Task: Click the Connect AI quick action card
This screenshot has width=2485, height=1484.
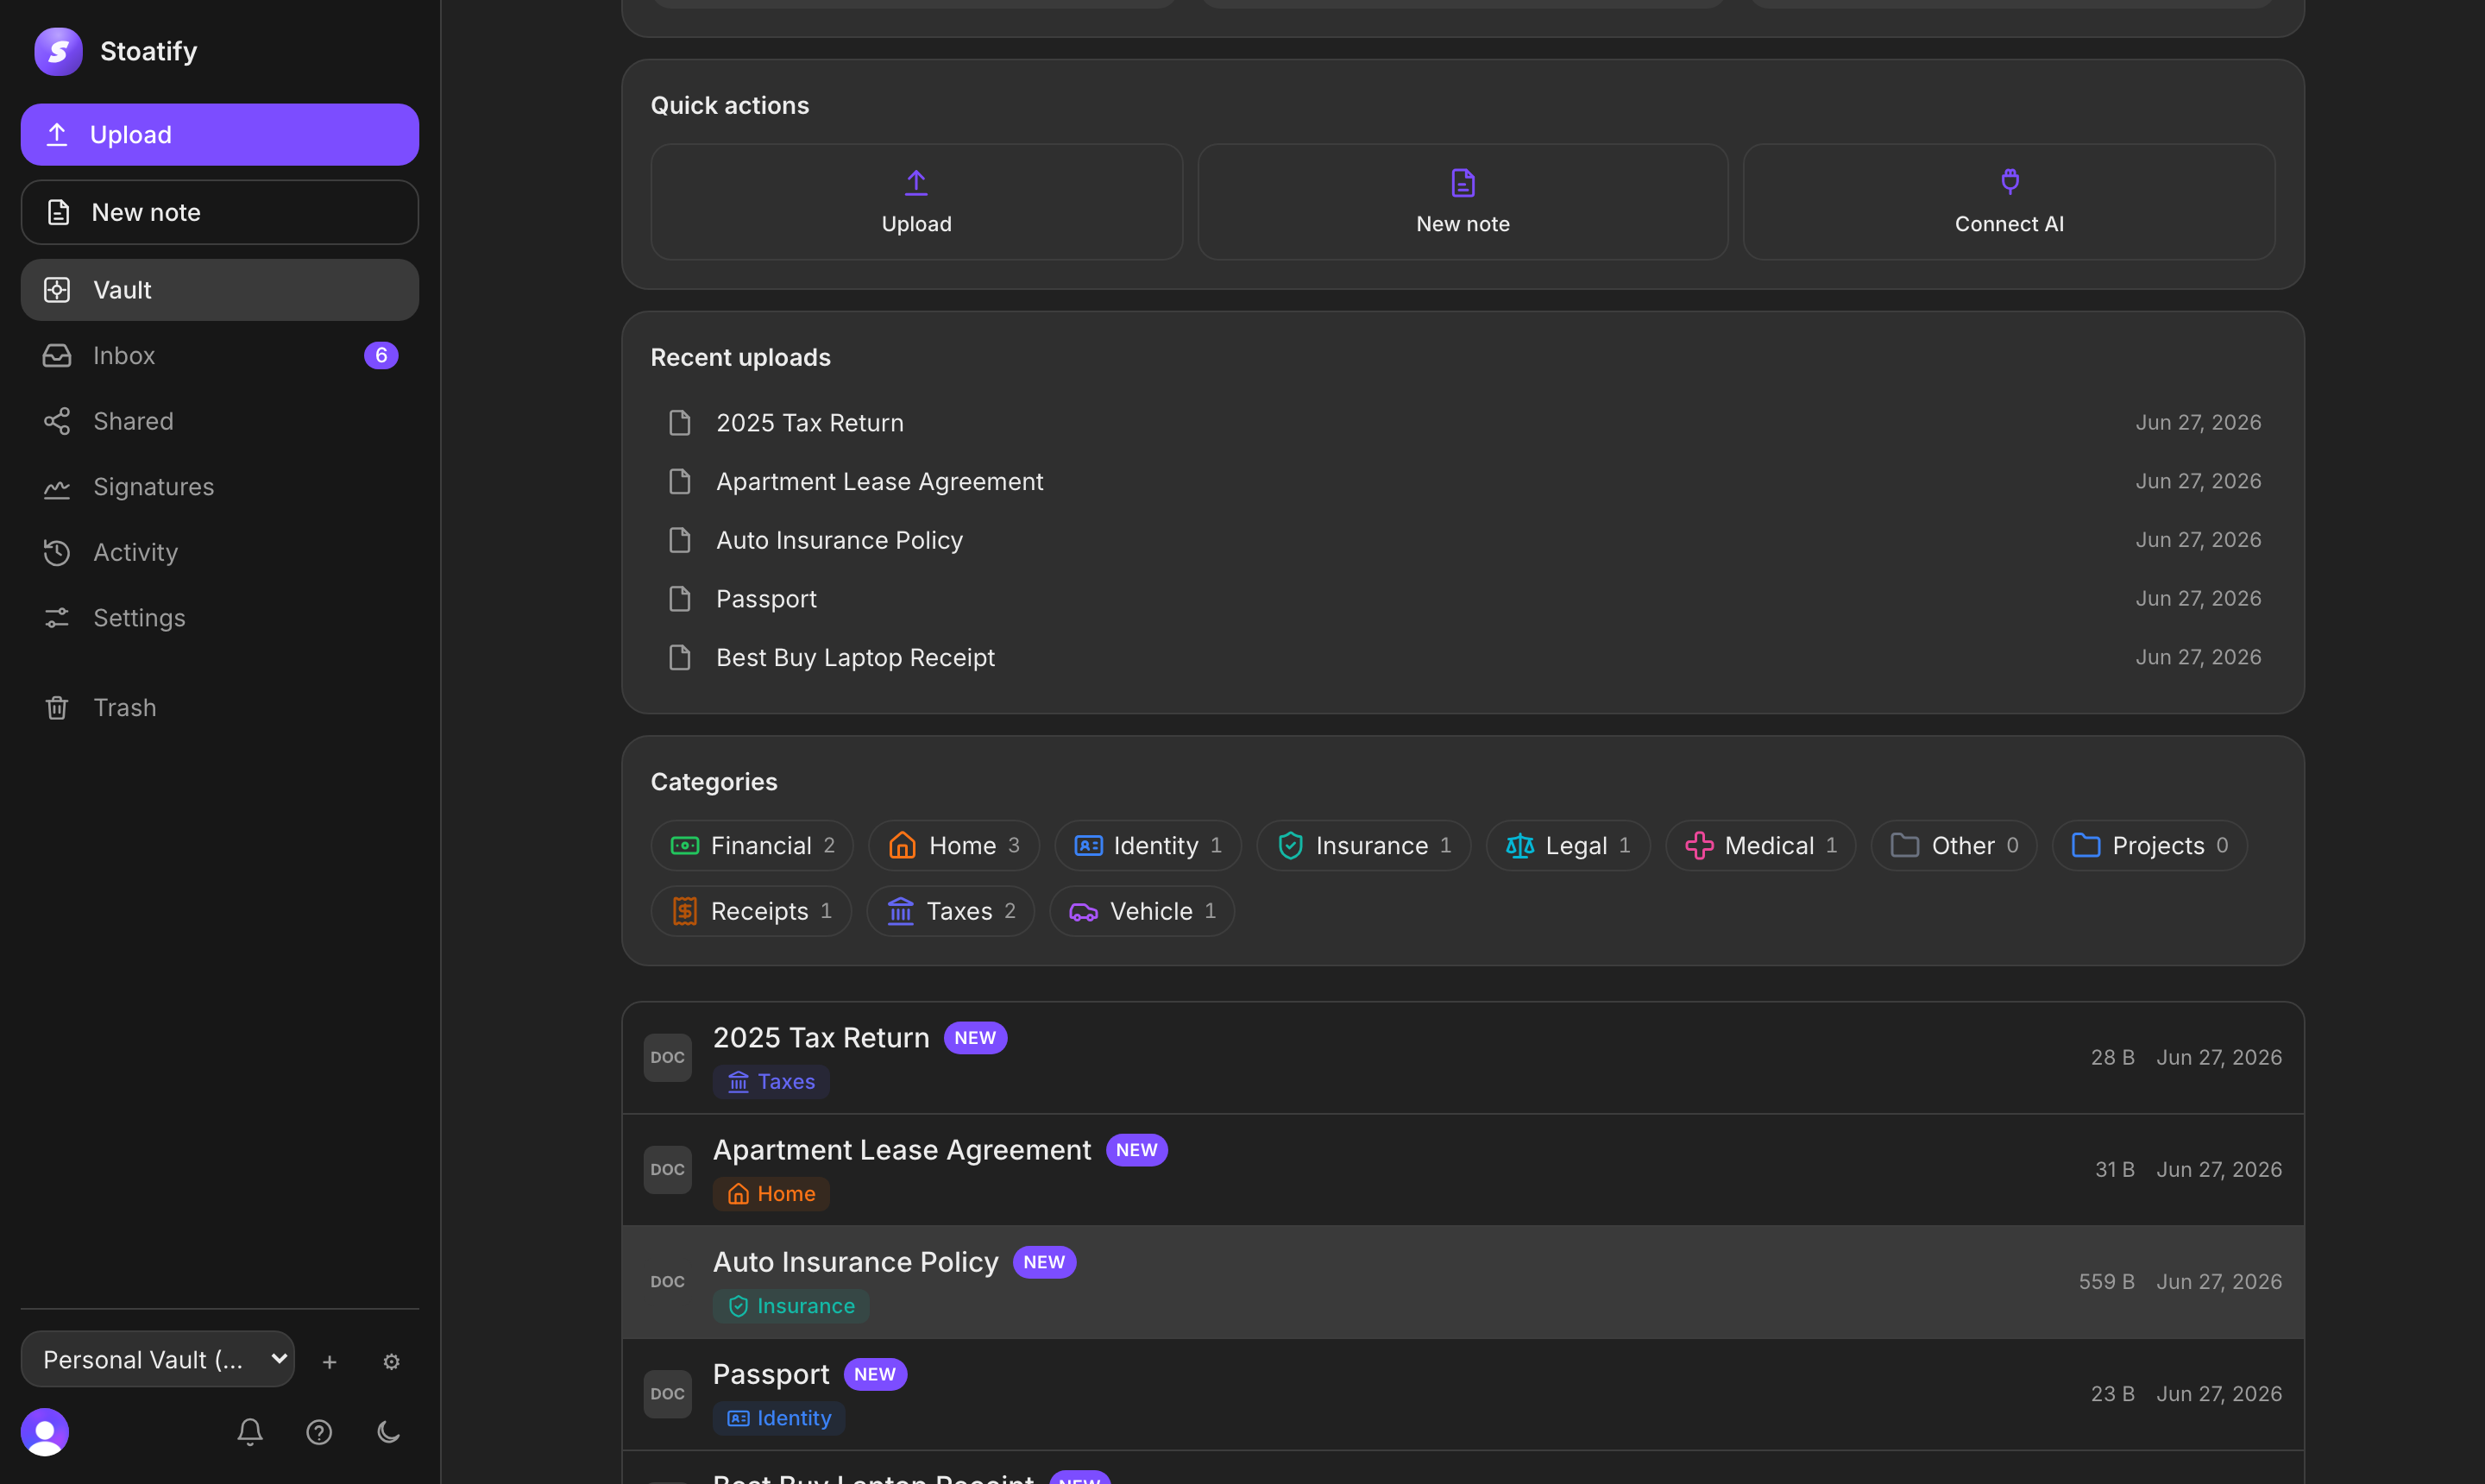Action: pos(2009,202)
